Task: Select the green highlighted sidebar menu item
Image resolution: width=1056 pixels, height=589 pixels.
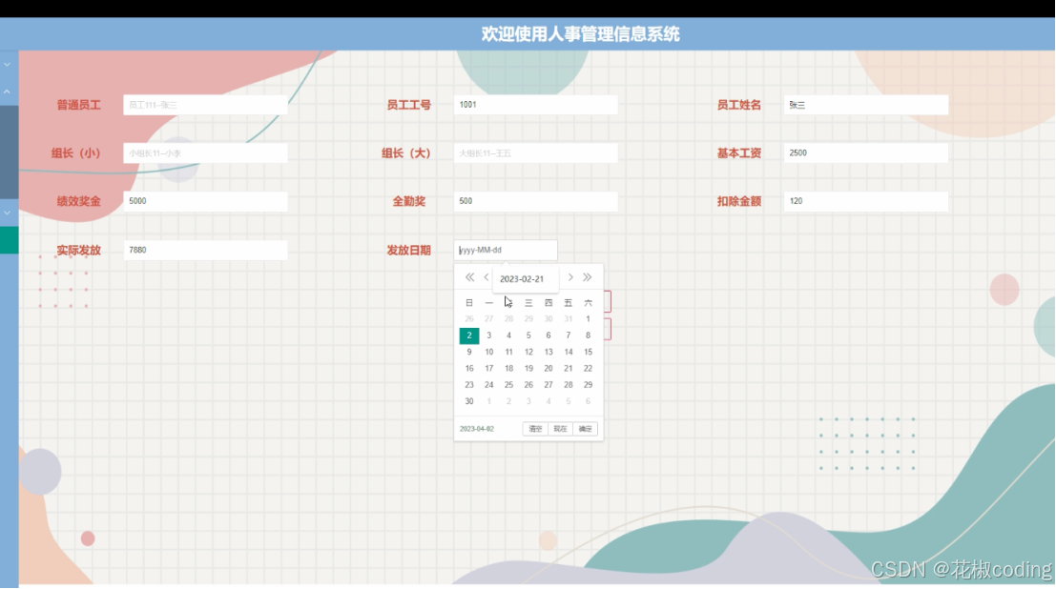Action: [x=9, y=240]
